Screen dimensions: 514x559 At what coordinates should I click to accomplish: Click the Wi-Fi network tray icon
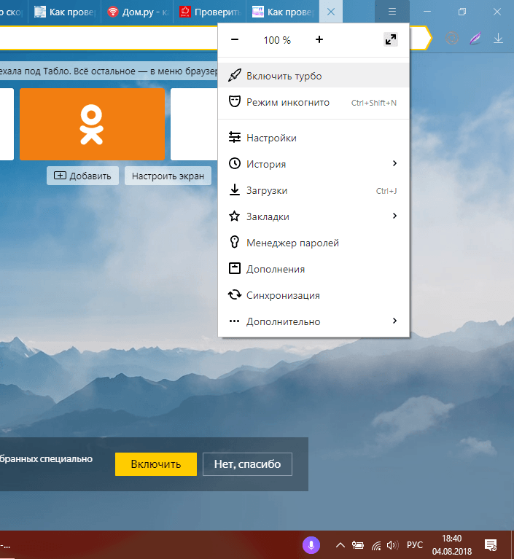click(376, 545)
